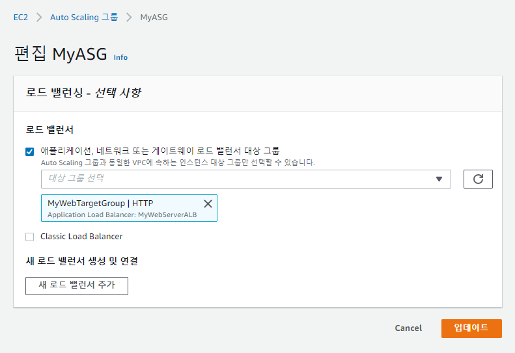Screen dimensions: 515x353
Task: Select the MyWebTargetGroup | HTTP token text
Action: [100, 203]
